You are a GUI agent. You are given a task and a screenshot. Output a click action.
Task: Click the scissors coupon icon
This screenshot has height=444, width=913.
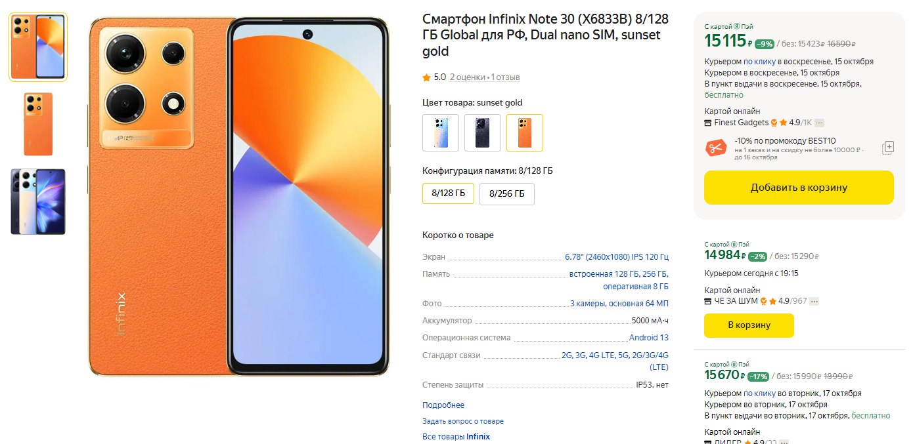pos(715,148)
